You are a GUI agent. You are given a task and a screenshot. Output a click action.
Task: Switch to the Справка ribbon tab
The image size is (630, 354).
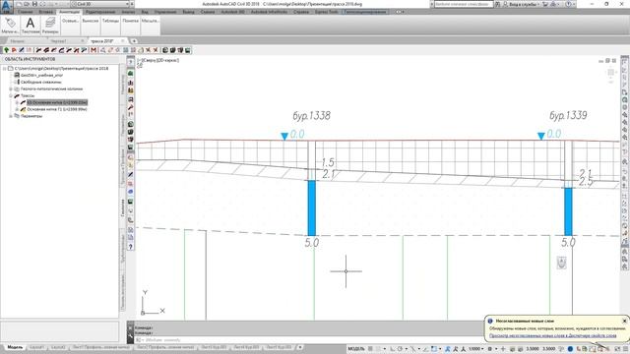[x=301, y=12]
